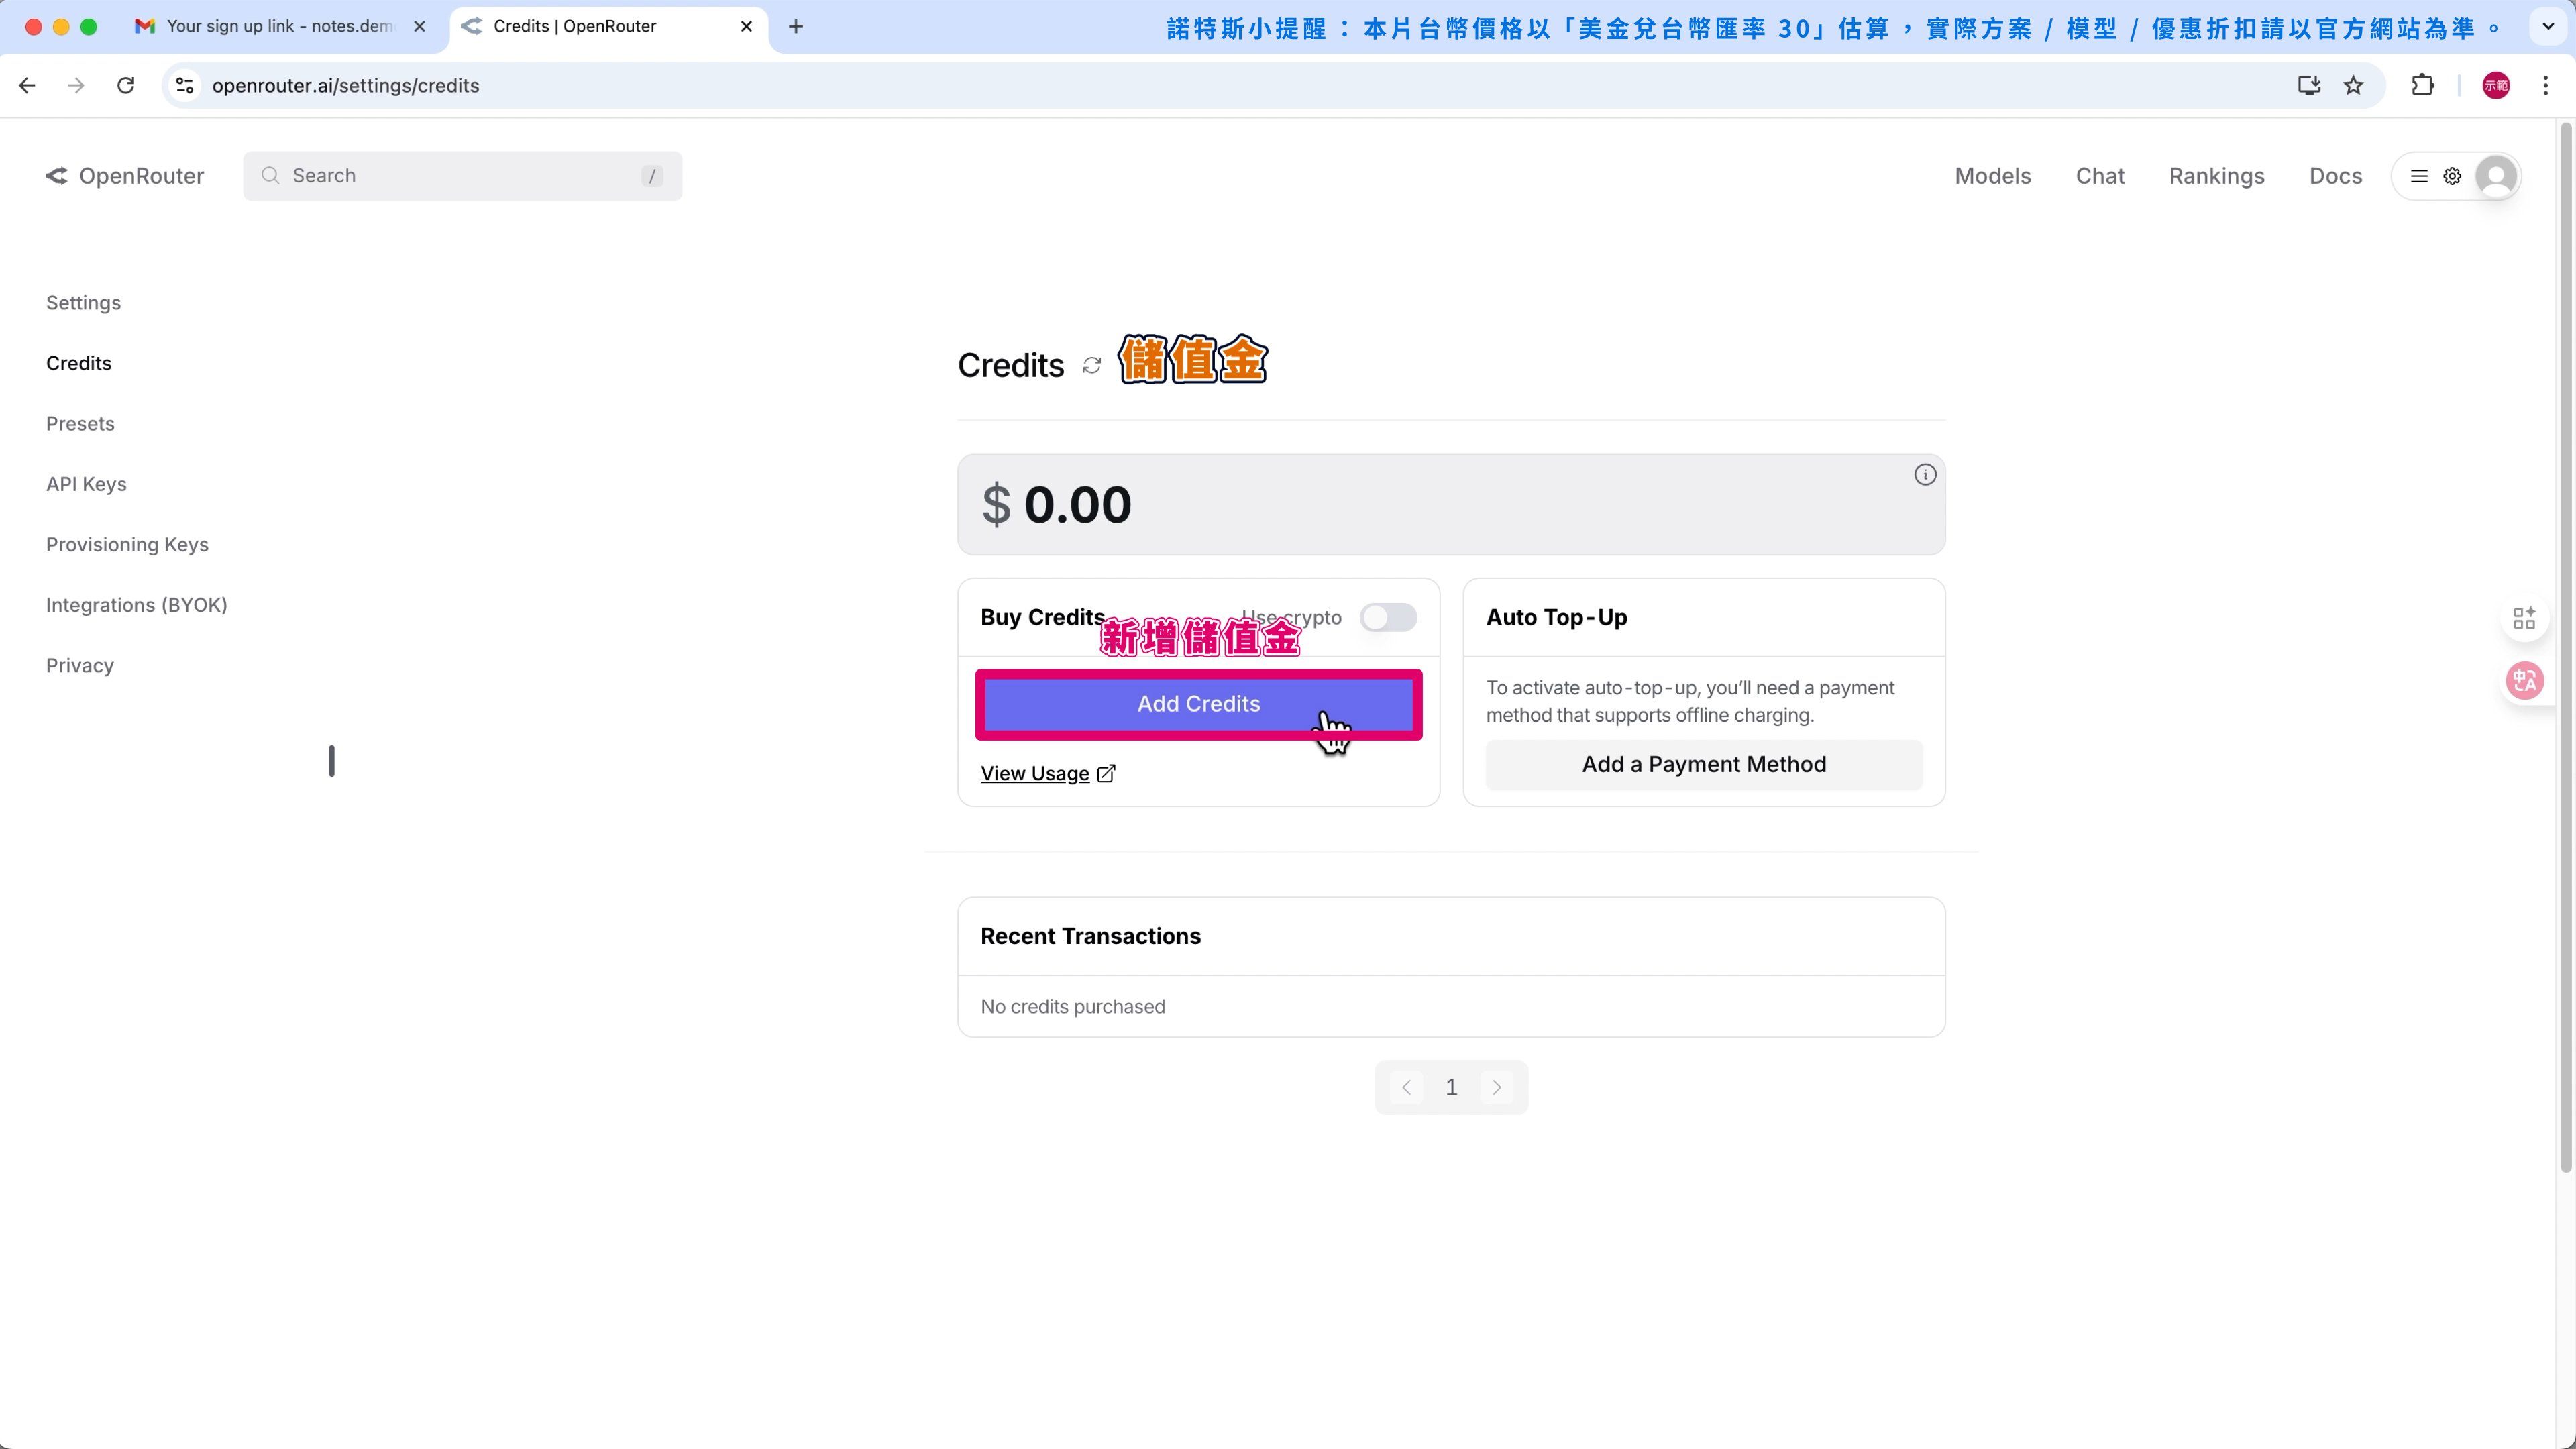This screenshot has height=1449, width=2576.
Task: Click the Buy Credits heading
Action: coord(1042,618)
